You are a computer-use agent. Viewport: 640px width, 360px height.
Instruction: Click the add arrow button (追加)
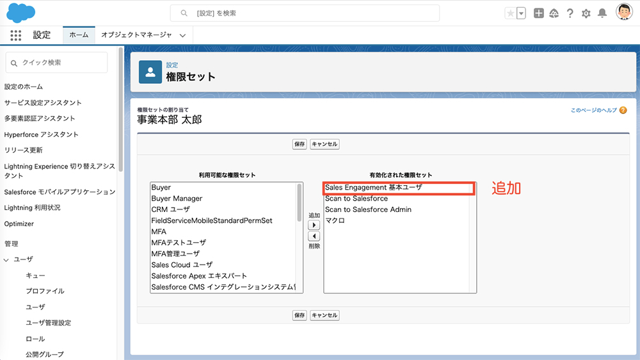[314, 225]
